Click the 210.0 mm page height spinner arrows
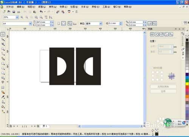 tap(52, 25)
